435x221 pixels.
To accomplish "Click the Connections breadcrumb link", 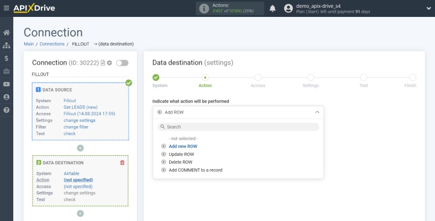I will click(x=52, y=44).
